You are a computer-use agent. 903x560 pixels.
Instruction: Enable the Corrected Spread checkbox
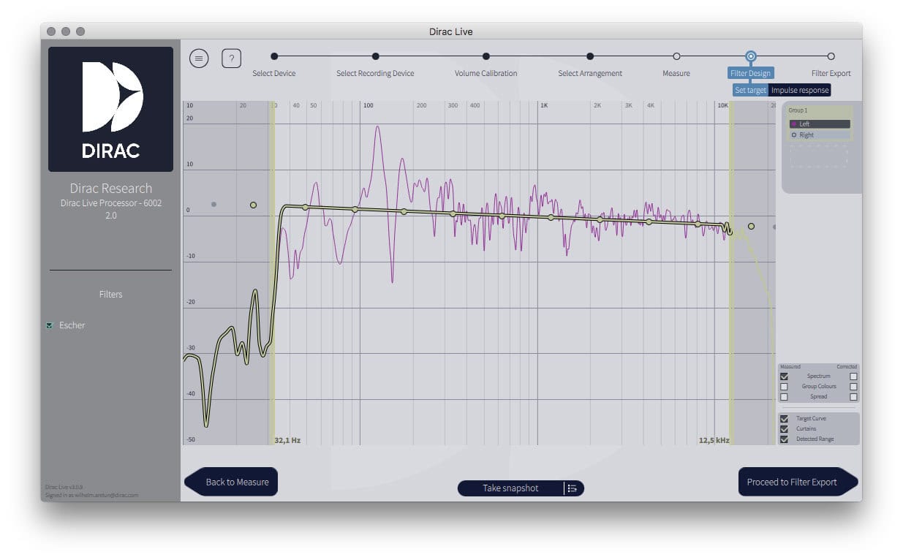(853, 397)
